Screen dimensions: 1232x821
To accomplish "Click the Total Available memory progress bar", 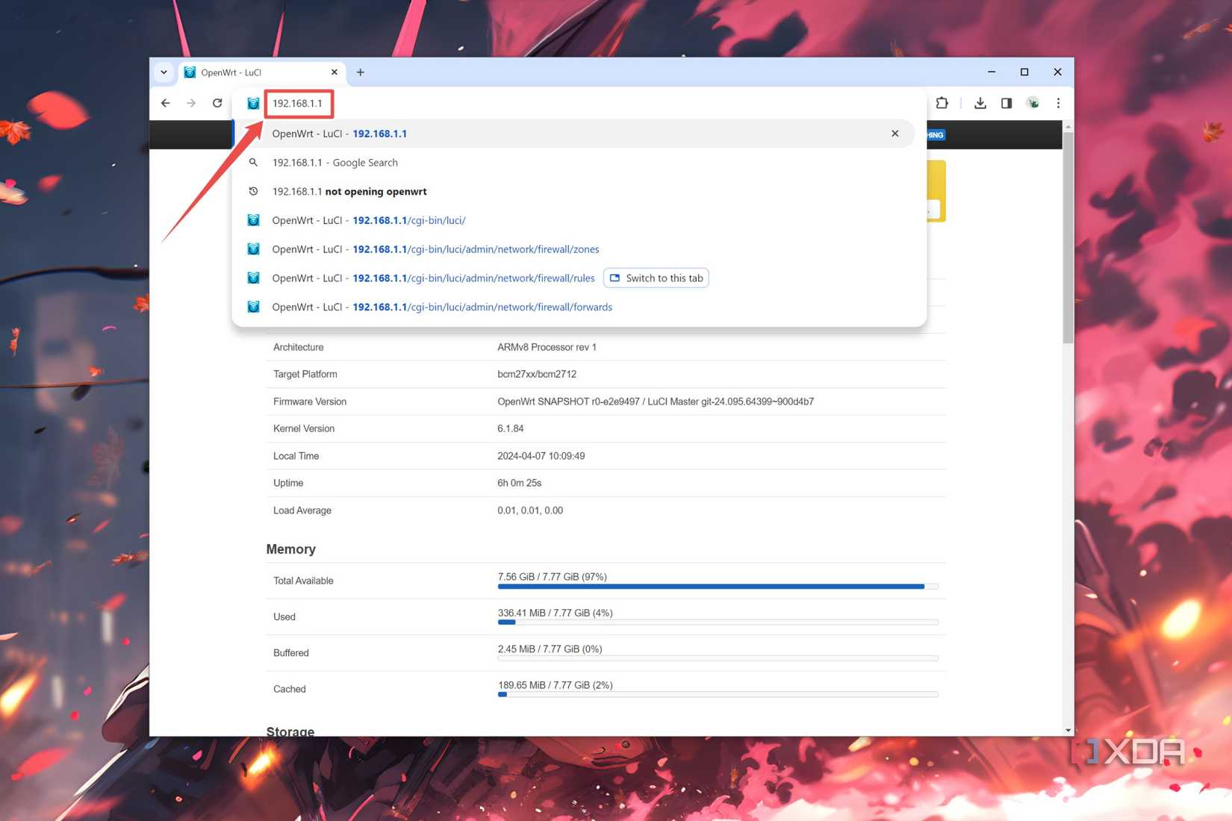I will [718, 587].
